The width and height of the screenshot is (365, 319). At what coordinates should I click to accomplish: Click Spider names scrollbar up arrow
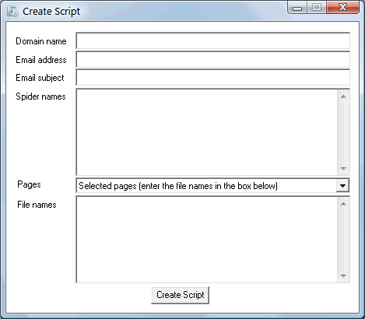pyautogui.click(x=343, y=96)
